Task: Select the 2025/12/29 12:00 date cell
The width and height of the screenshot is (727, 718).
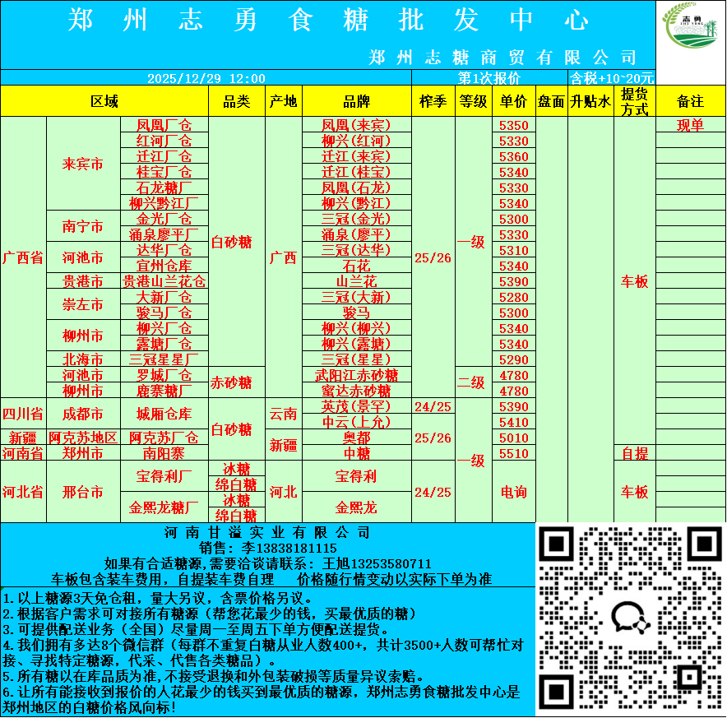Action: 206,78
